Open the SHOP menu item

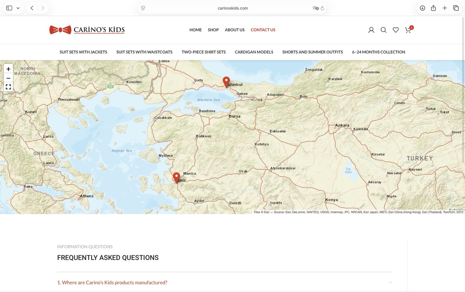[x=213, y=30]
